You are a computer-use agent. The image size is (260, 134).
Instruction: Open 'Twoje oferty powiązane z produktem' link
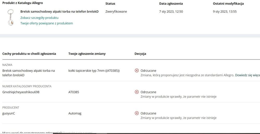tap(47, 23)
